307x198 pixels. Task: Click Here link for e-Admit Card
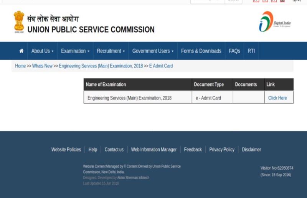pyautogui.click(x=277, y=98)
